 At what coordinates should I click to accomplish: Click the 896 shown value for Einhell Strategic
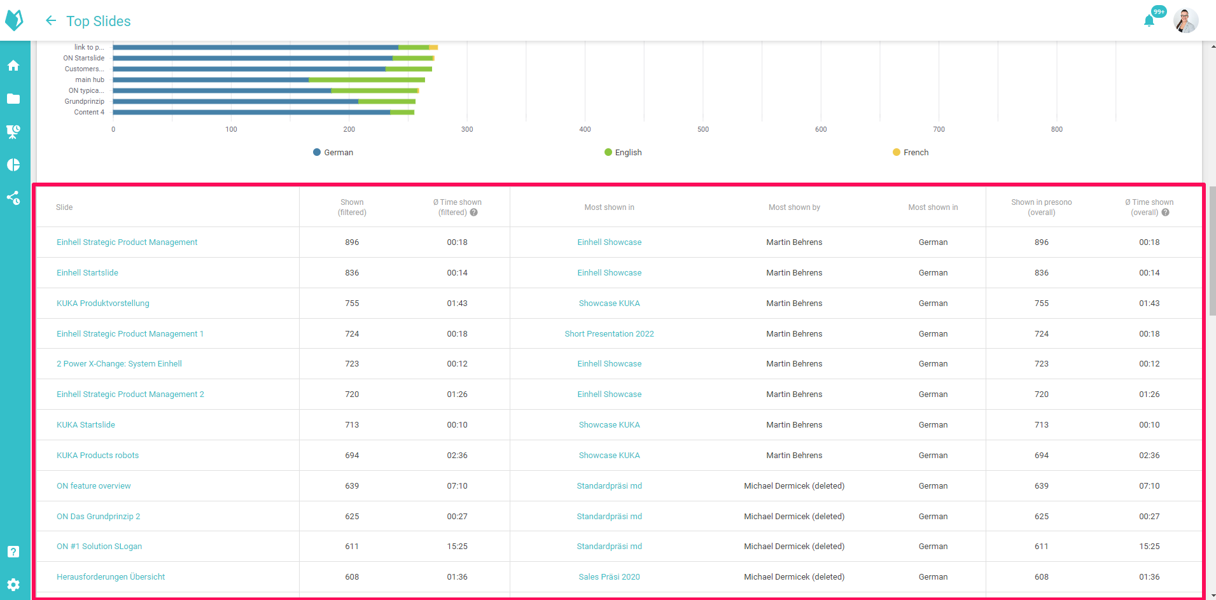pos(352,242)
